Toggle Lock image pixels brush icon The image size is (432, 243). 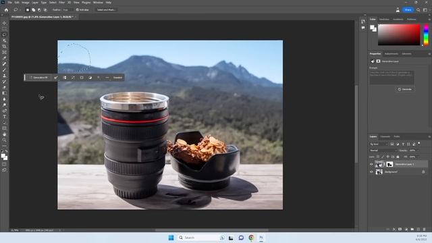coord(383,157)
